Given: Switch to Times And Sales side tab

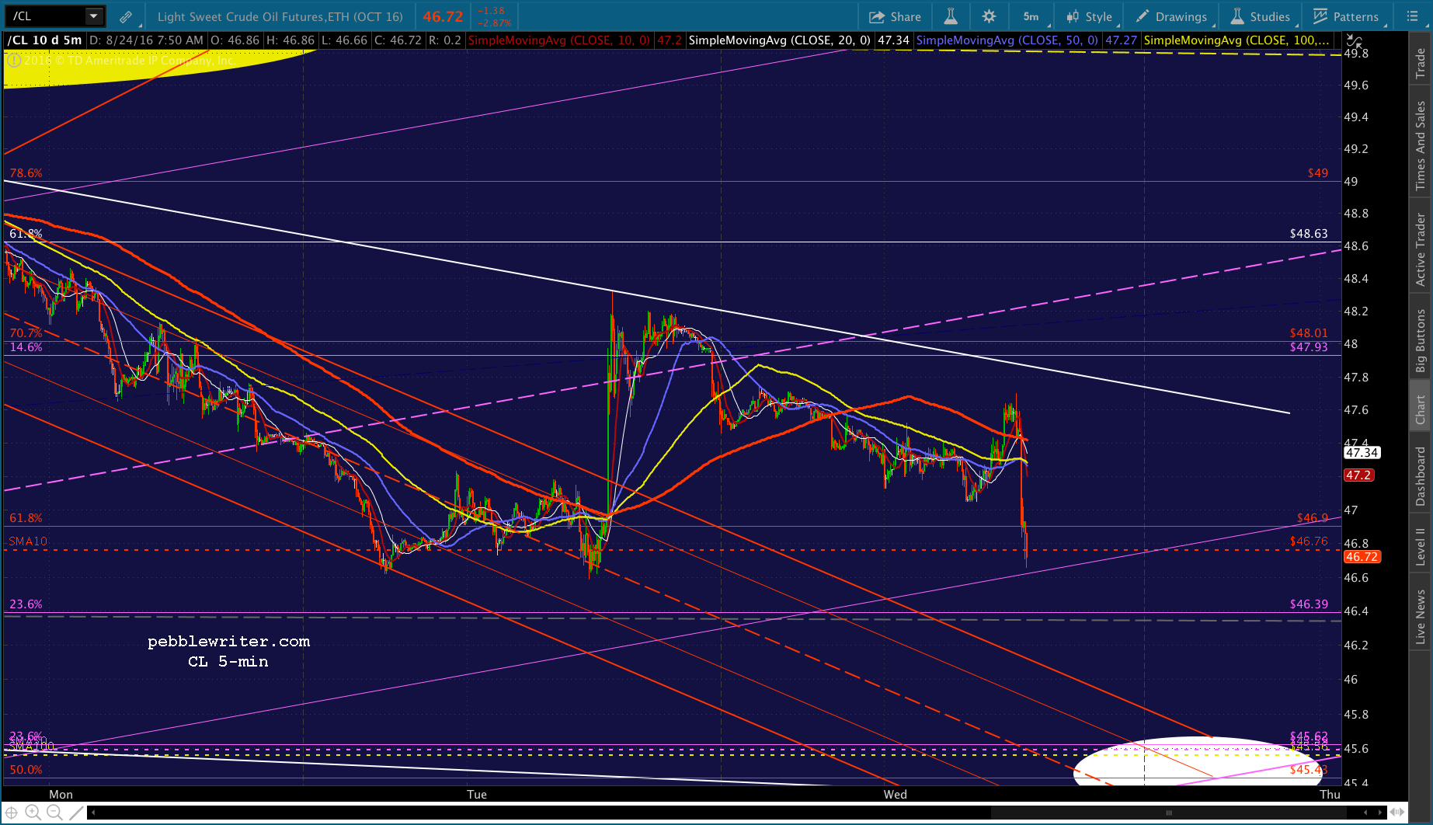Looking at the screenshot, I should tap(1421, 145).
